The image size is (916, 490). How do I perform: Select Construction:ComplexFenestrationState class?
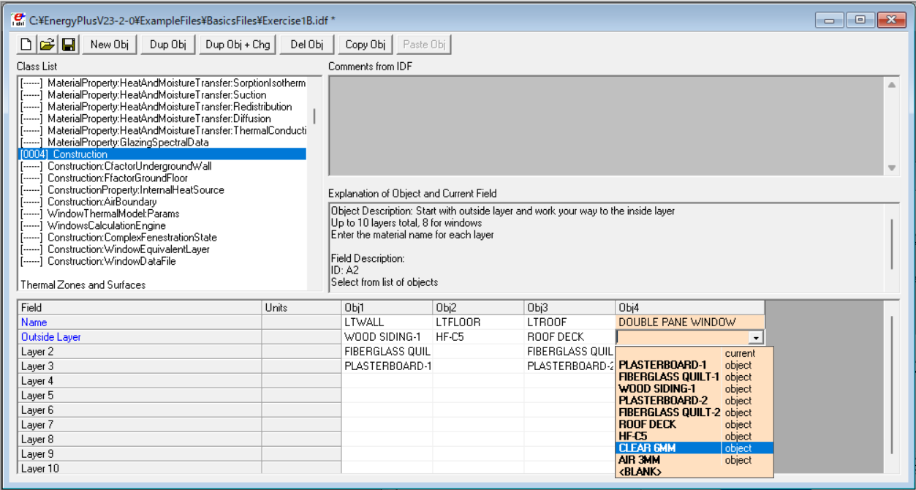pyautogui.click(x=162, y=238)
